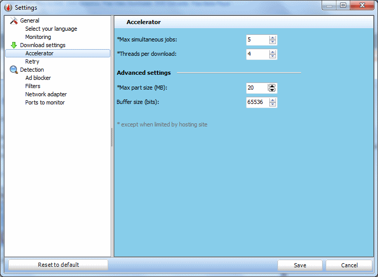Image resolution: width=378 pixels, height=277 pixels.
Task: Minimize the Settings window
Action: tap(329, 5)
